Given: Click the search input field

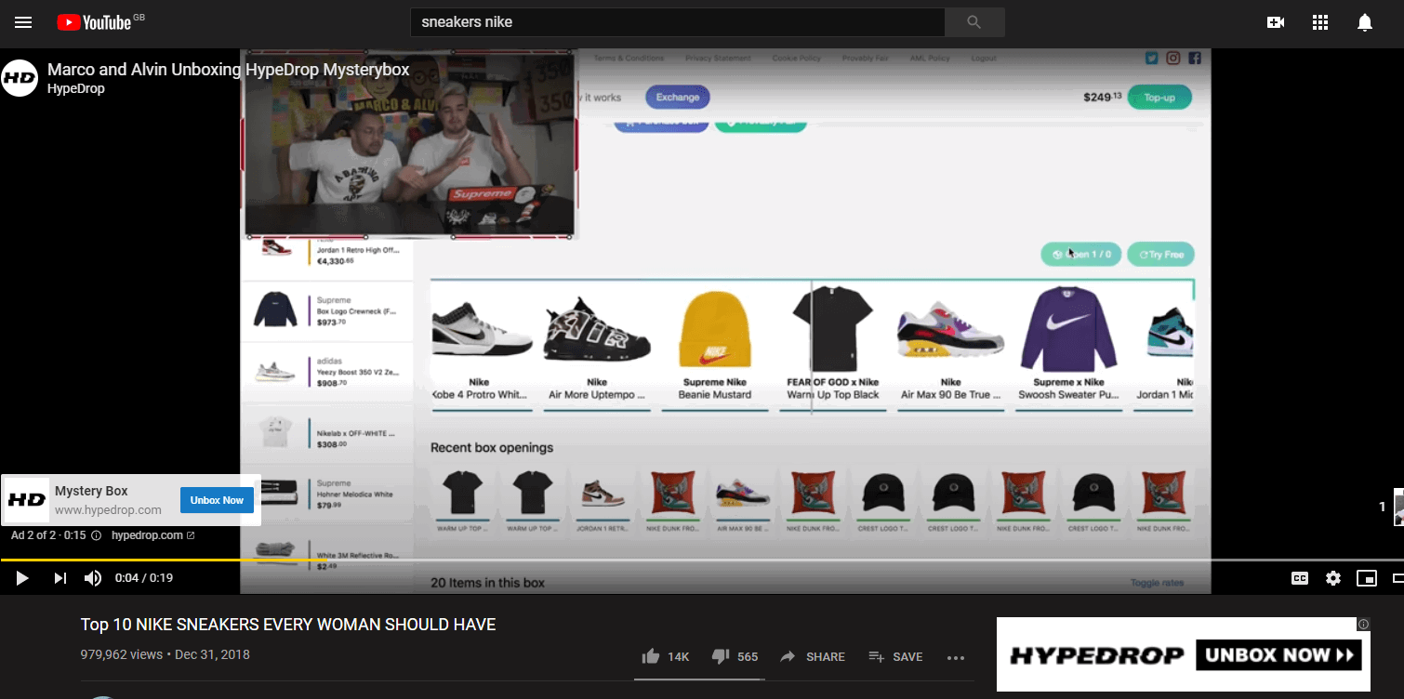Looking at the screenshot, I should tap(677, 21).
